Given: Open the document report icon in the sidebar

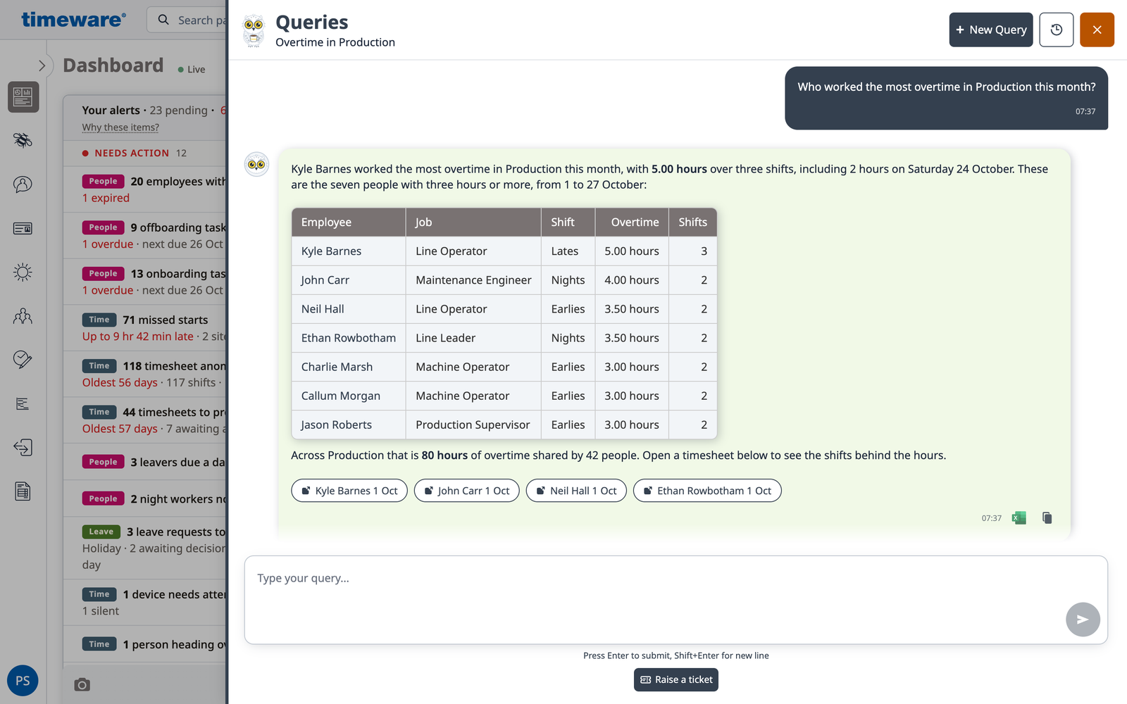Looking at the screenshot, I should coord(23,491).
